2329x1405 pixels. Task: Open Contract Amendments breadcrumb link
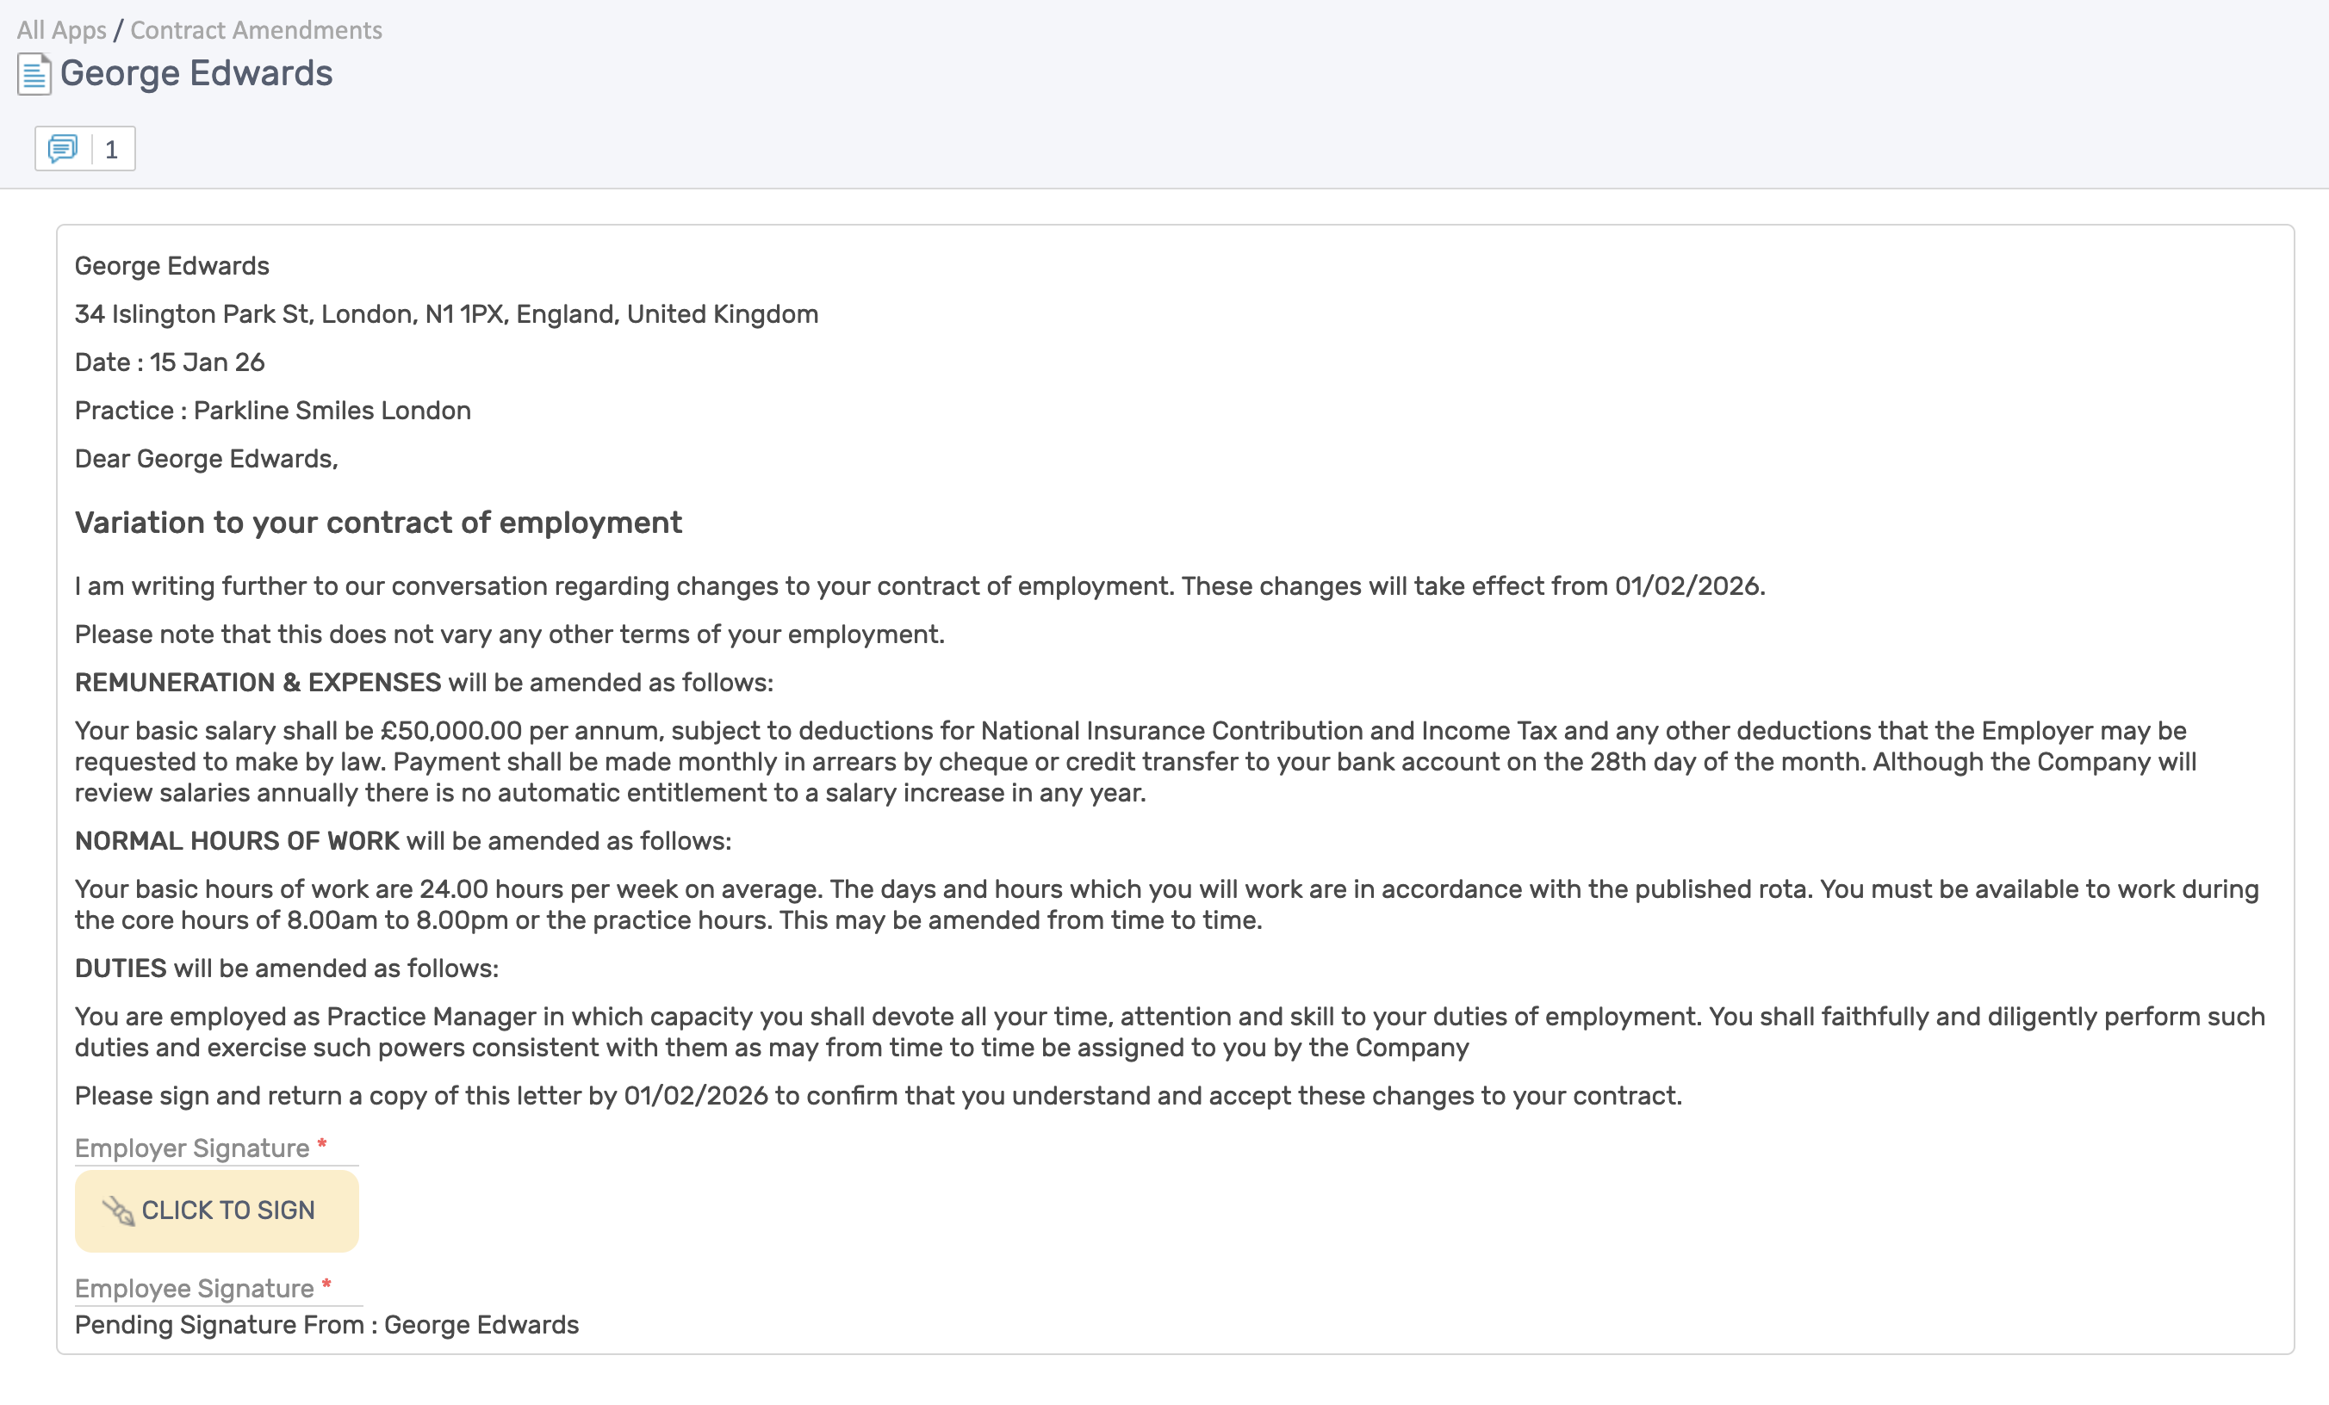tap(256, 30)
